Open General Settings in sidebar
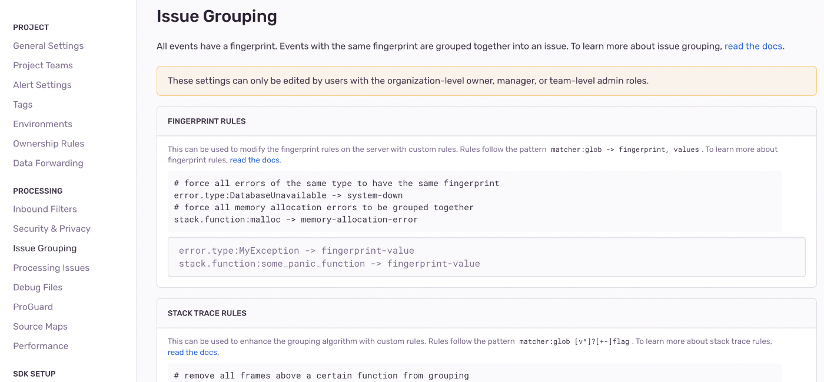The width and height of the screenshot is (824, 382). 48,46
